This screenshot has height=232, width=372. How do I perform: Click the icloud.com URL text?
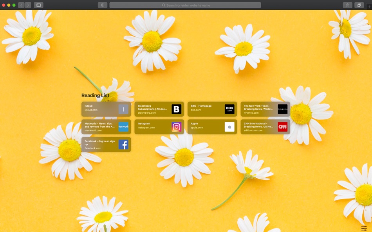(91, 110)
